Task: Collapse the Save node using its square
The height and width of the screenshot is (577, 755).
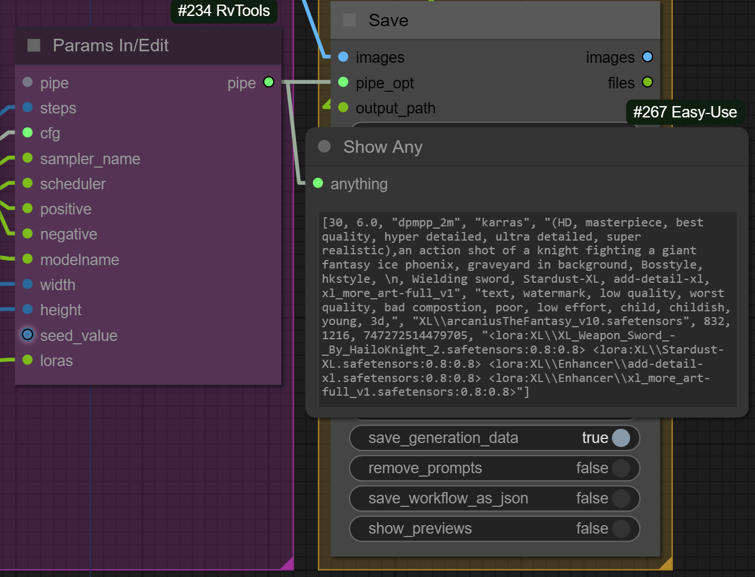Action: pyautogui.click(x=350, y=20)
